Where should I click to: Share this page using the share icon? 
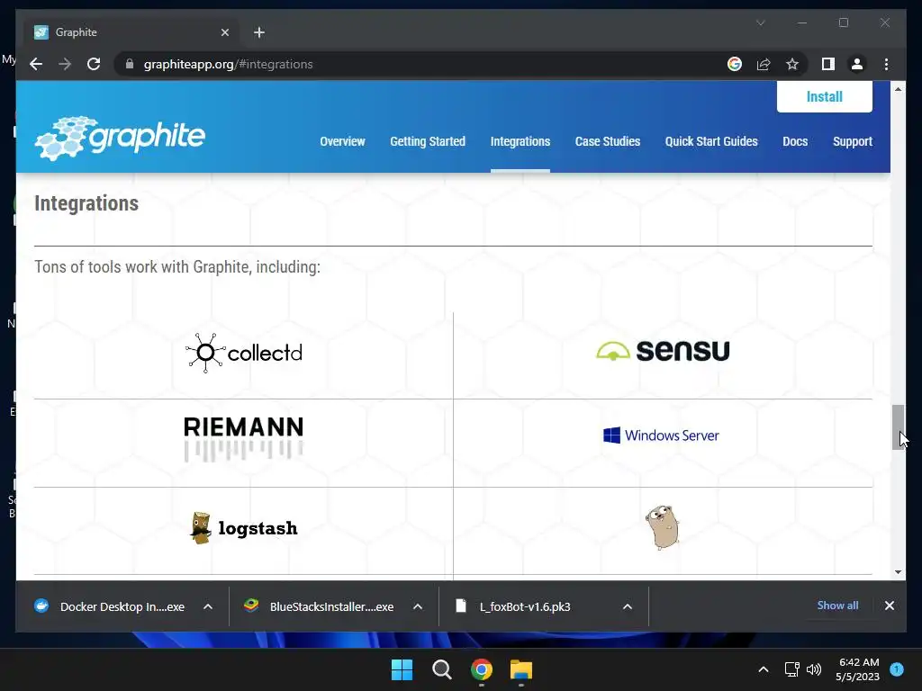pos(764,64)
